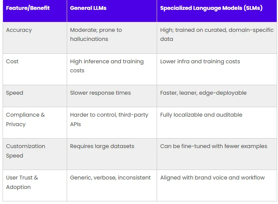Click the Speed row label

tap(15, 93)
